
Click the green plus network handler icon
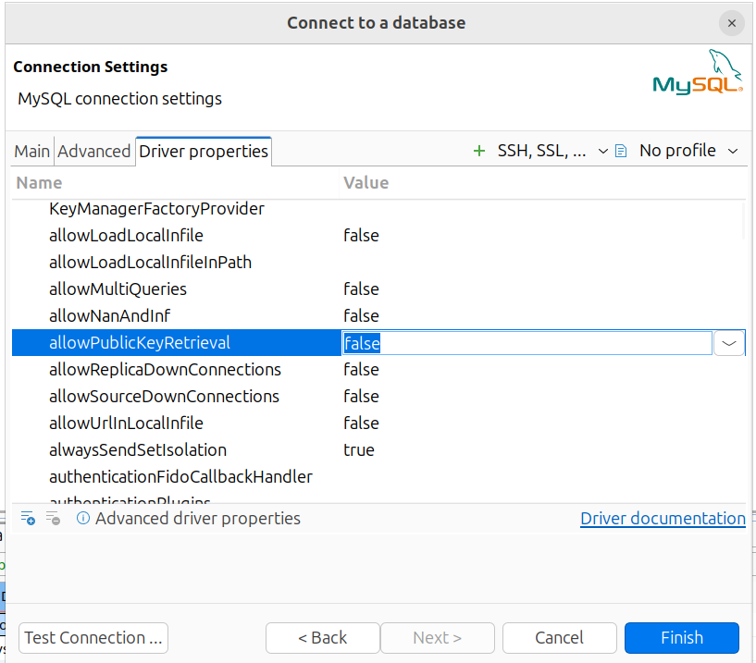pos(478,151)
